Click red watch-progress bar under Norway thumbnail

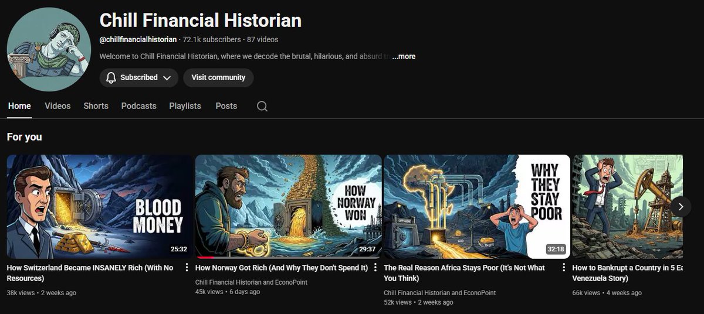click(206, 257)
